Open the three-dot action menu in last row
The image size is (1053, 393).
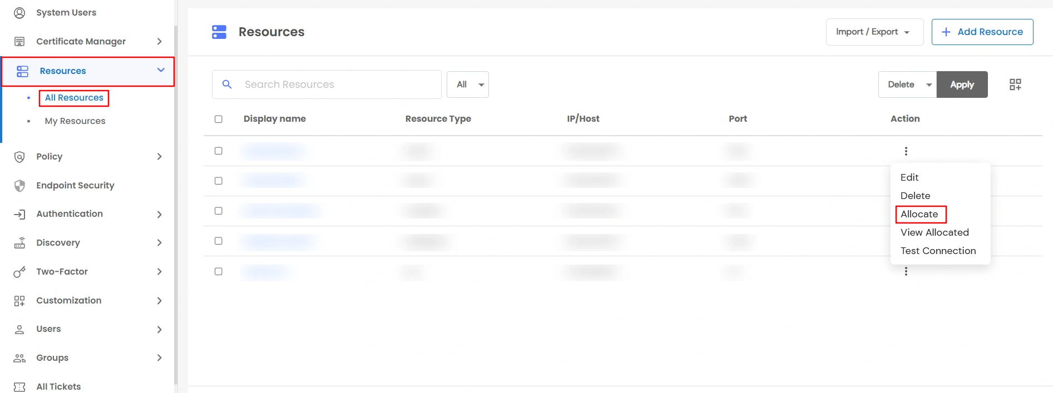906,271
